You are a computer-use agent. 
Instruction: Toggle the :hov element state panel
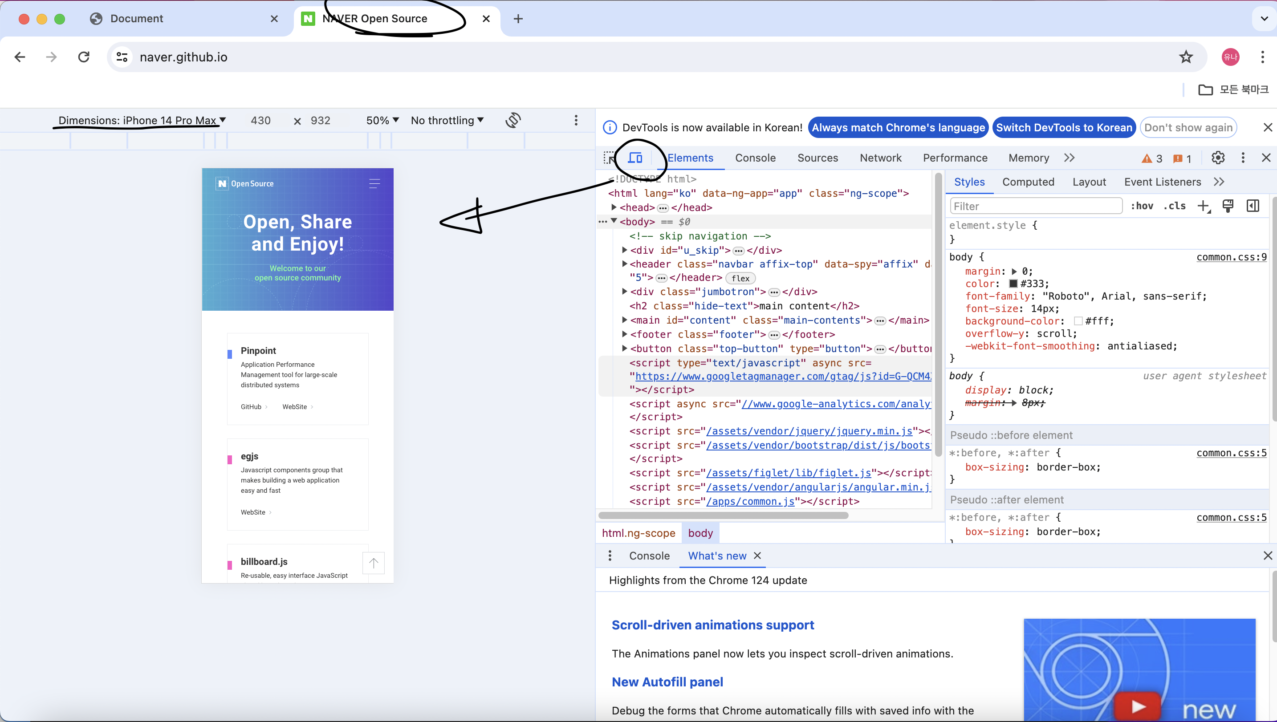pyautogui.click(x=1142, y=206)
